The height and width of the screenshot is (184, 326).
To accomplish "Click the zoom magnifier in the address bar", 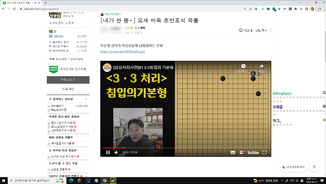I will 245,9.
